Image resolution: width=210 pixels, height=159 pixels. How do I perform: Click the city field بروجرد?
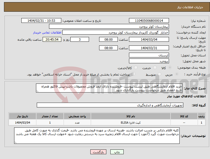tap(149, 61)
